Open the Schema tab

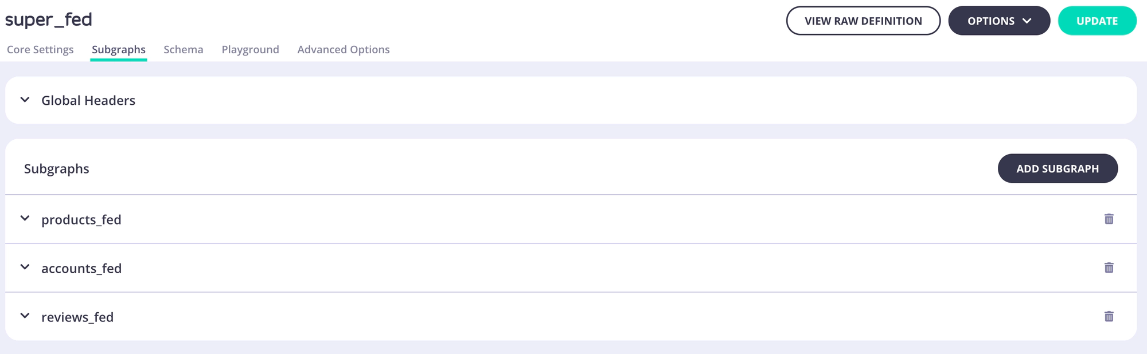click(184, 49)
